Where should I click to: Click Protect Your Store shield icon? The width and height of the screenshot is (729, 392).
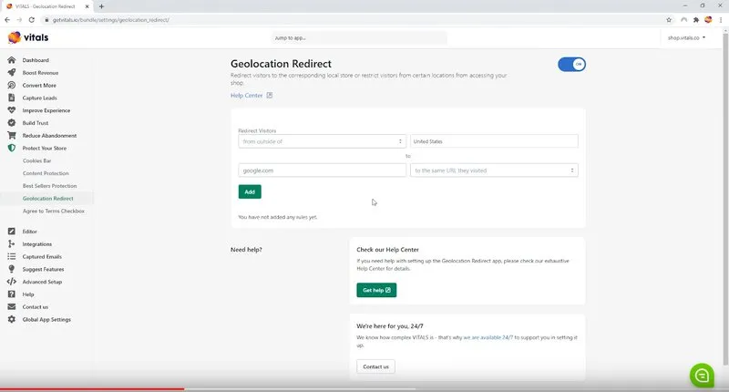click(12, 148)
